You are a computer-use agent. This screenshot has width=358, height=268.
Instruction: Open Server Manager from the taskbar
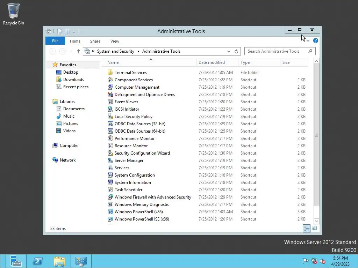pyautogui.click(x=16, y=261)
